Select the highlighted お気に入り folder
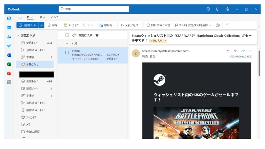Image resolution: width=265 pixels, height=149 pixels. 35,64
